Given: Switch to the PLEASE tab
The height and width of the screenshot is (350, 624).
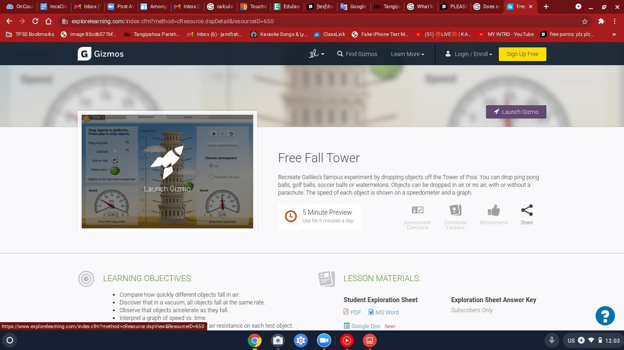Looking at the screenshot, I should [x=454, y=6].
